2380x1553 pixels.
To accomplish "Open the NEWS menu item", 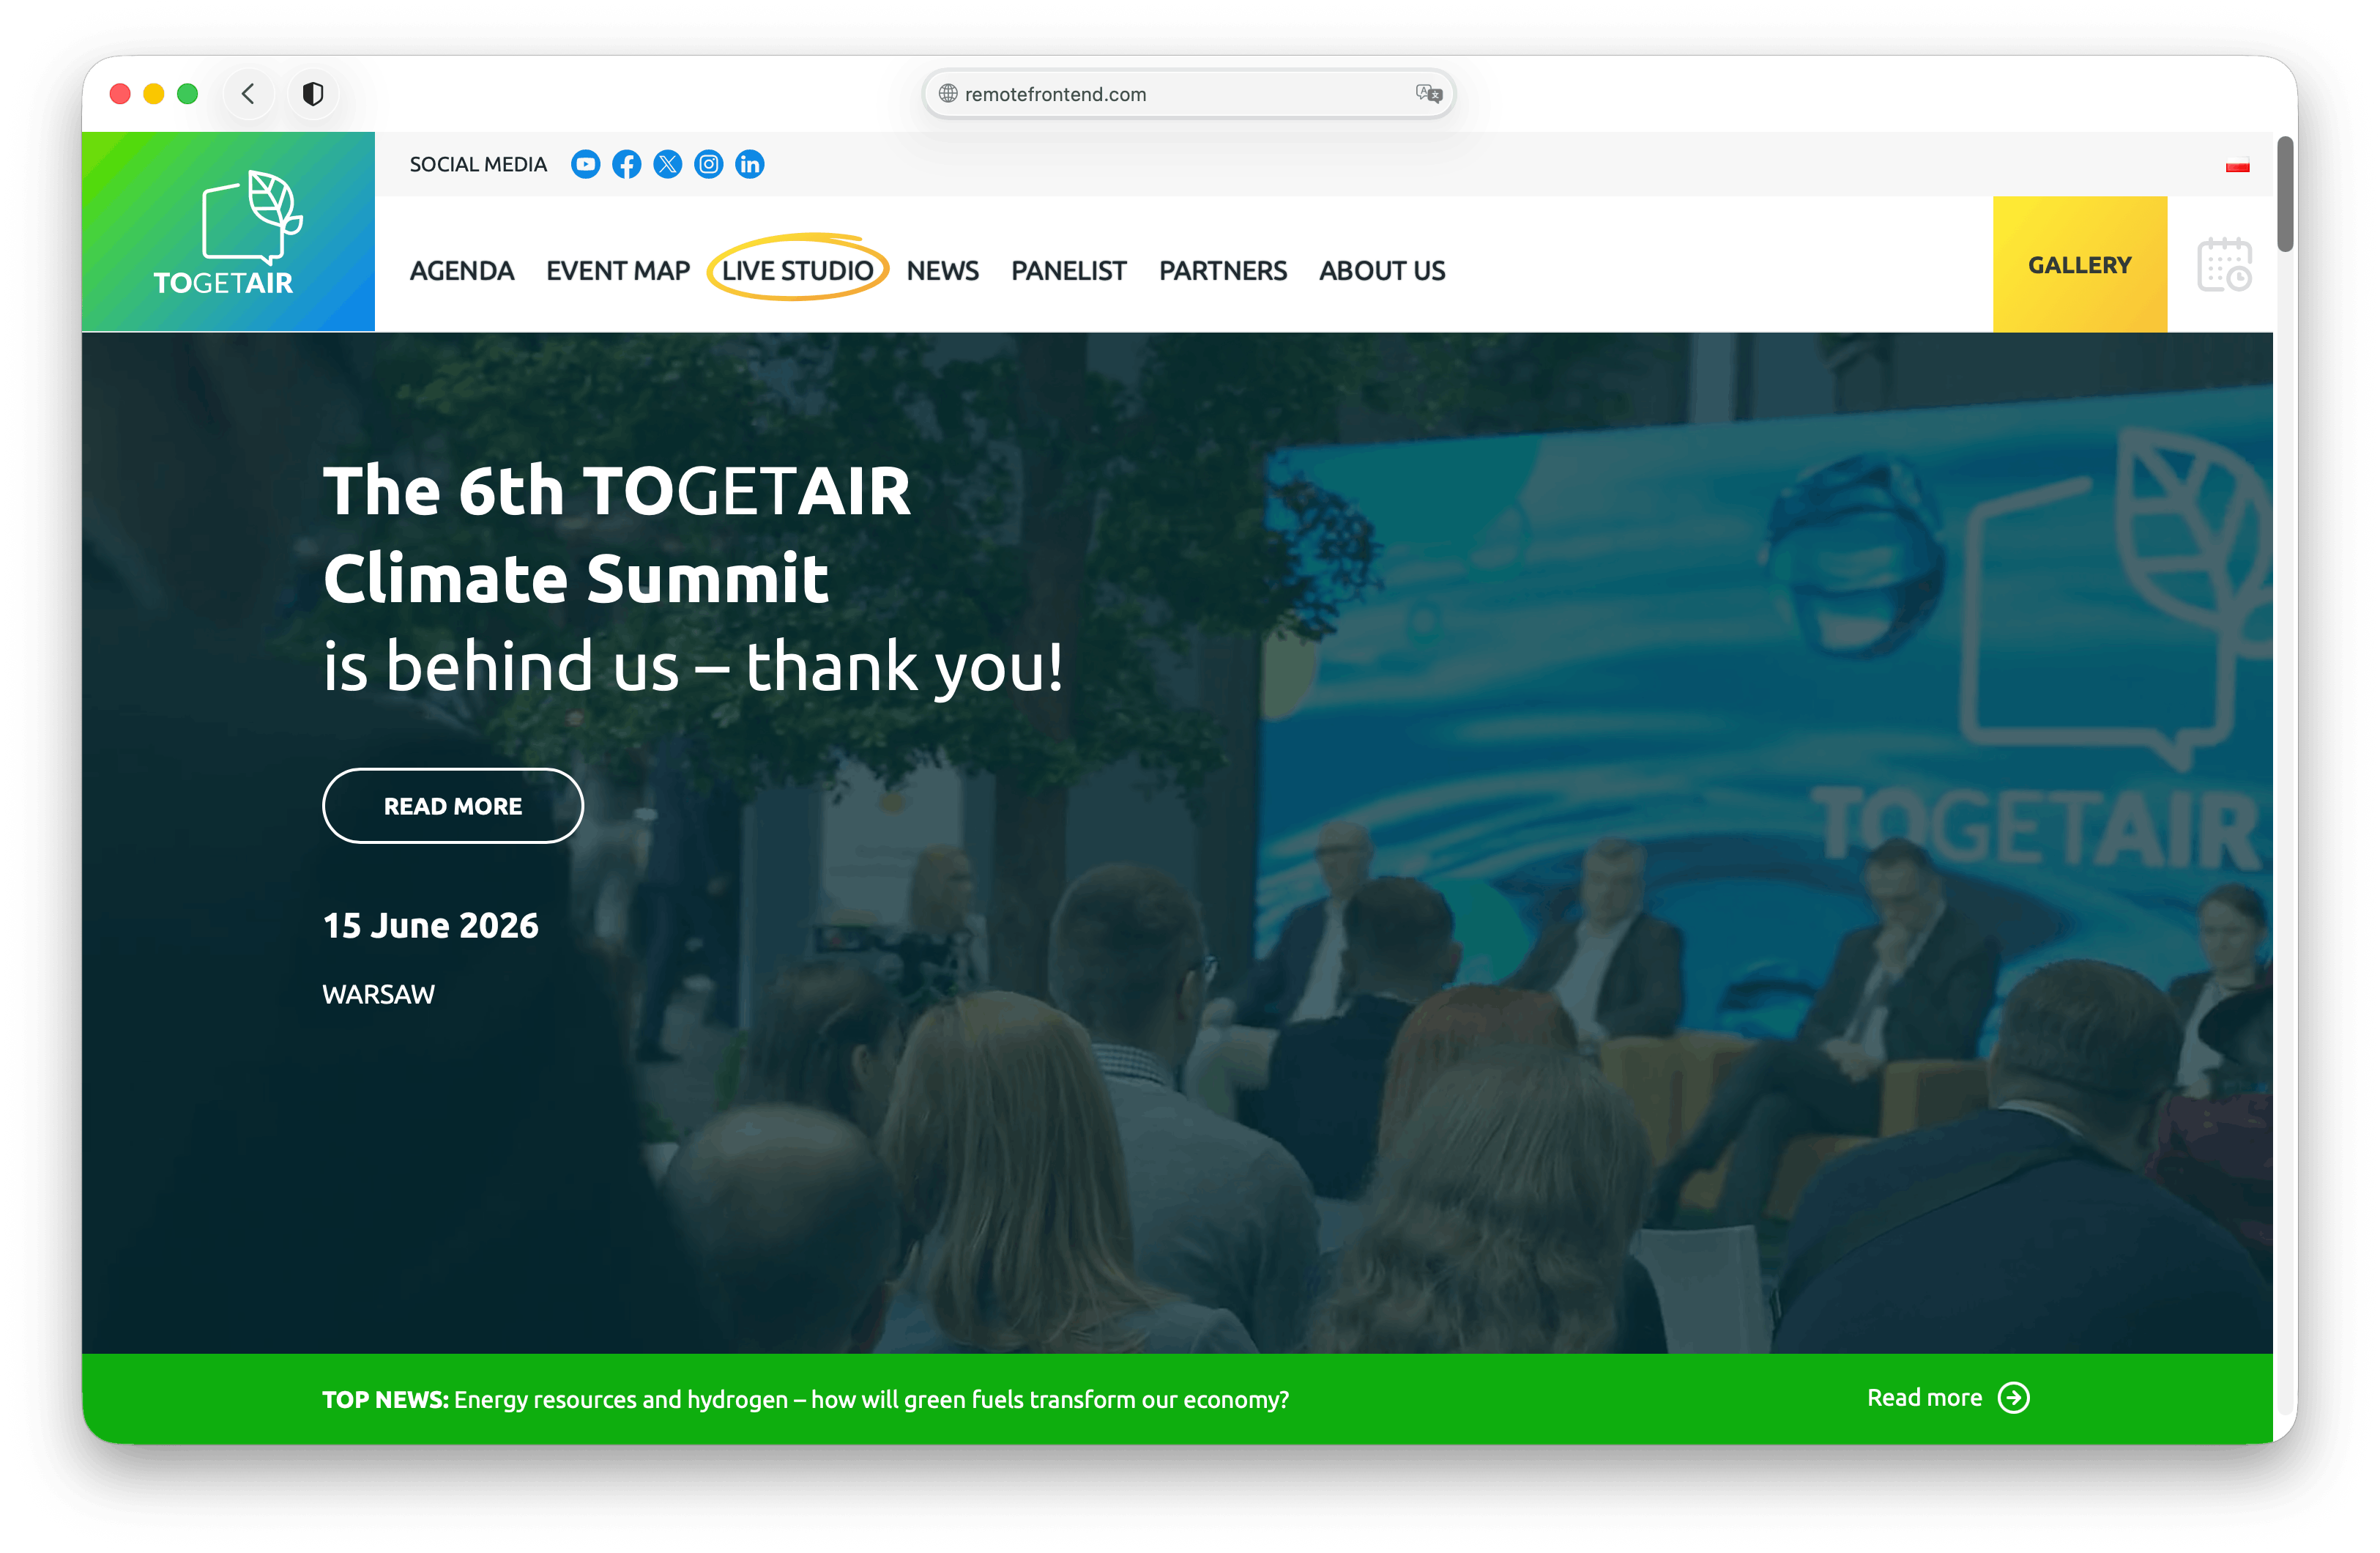I will 942,270.
